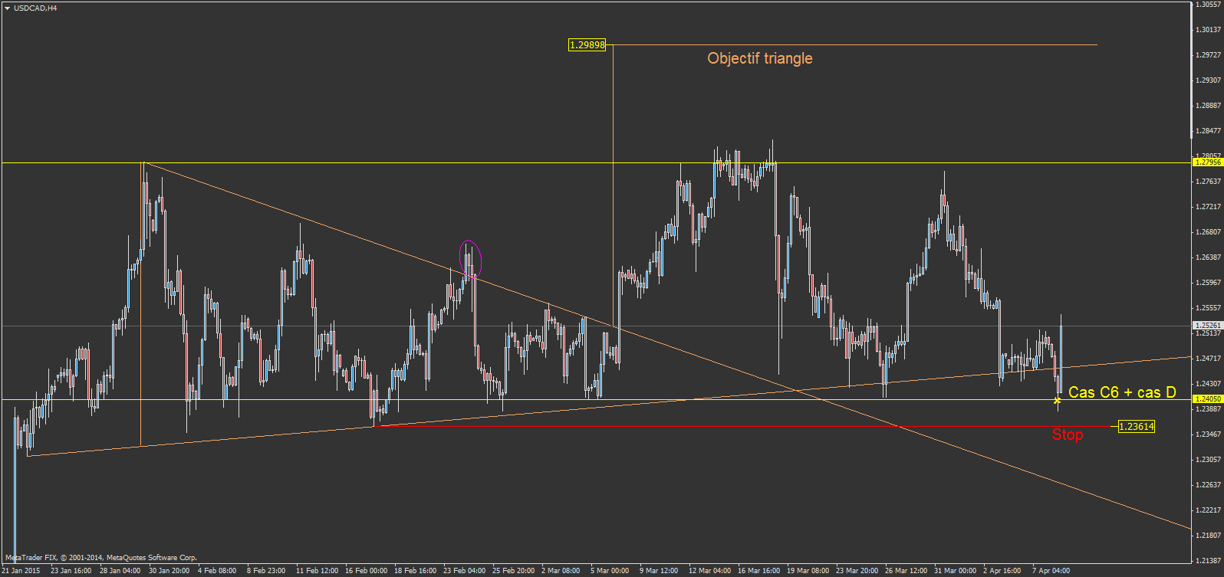Select the yellow cross marker near Cas C6
Screen dimensions: 1224x577
(x=1057, y=400)
